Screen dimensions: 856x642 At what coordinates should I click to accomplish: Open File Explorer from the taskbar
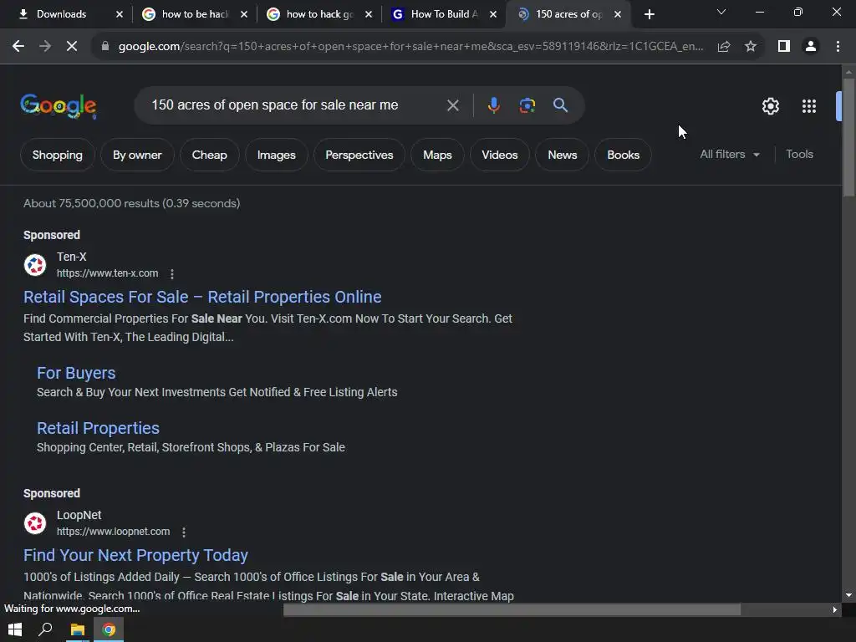click(77, 629)
